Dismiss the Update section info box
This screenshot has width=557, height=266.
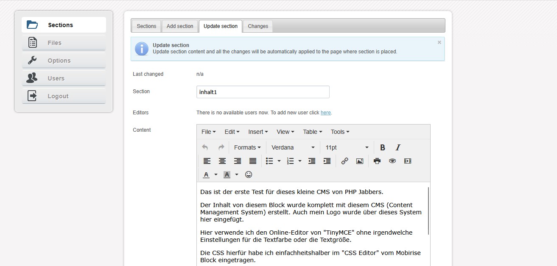click(x=439, y=42)
